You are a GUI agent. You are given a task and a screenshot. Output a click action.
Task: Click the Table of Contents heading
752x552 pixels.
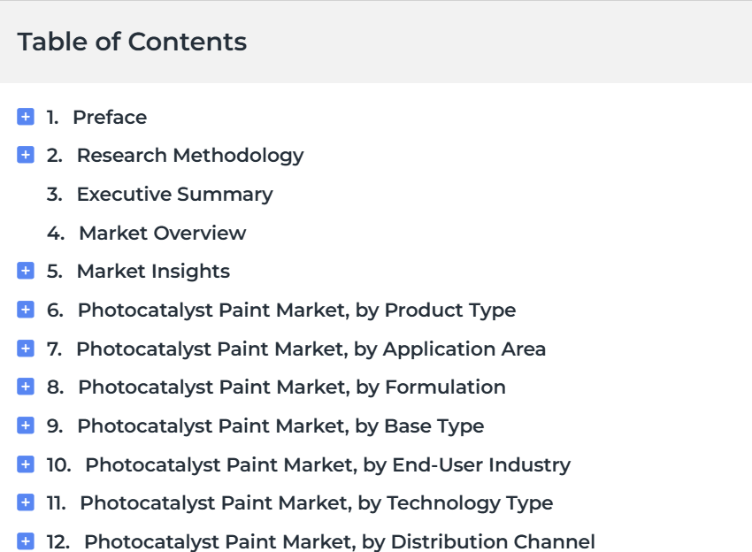coord(132,42)
